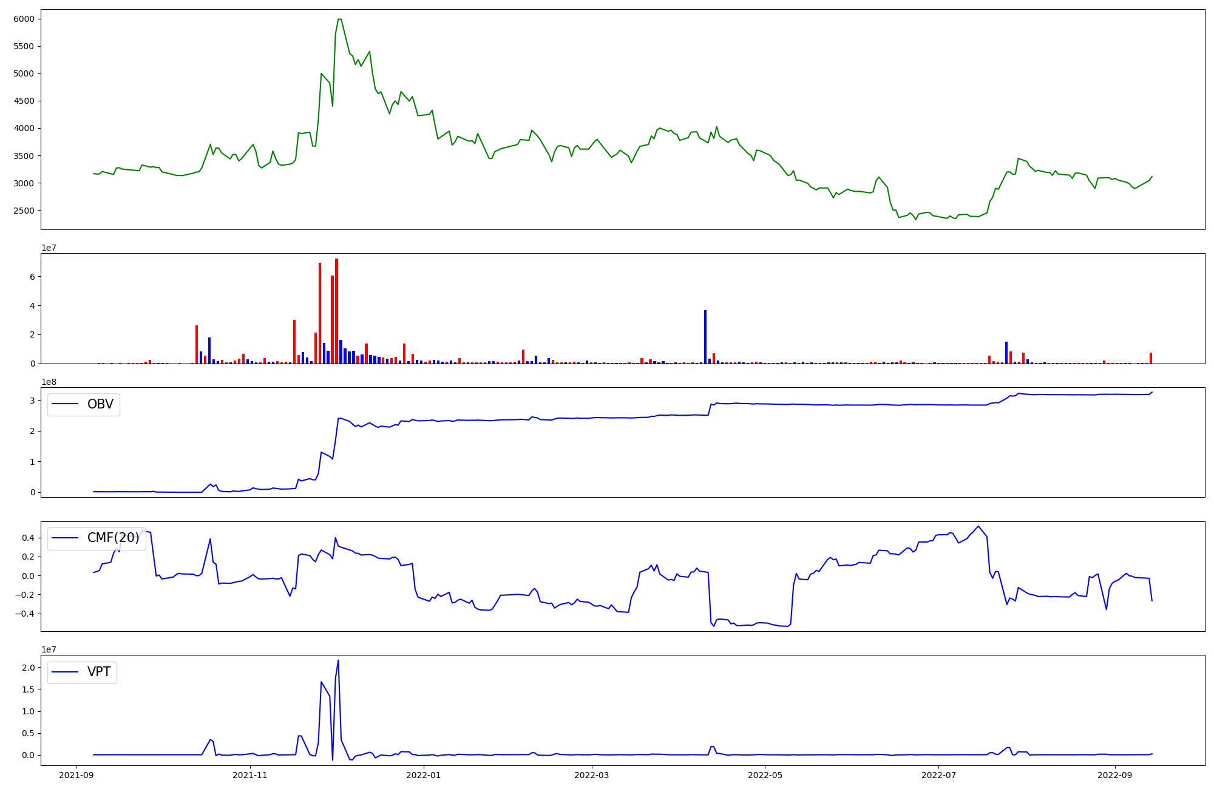Click the 2022-05 x-axis date label
Screen dimensions: 1214x789
(765, 775)
